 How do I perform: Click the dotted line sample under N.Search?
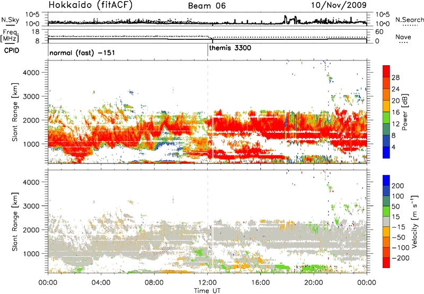[410, 25]
